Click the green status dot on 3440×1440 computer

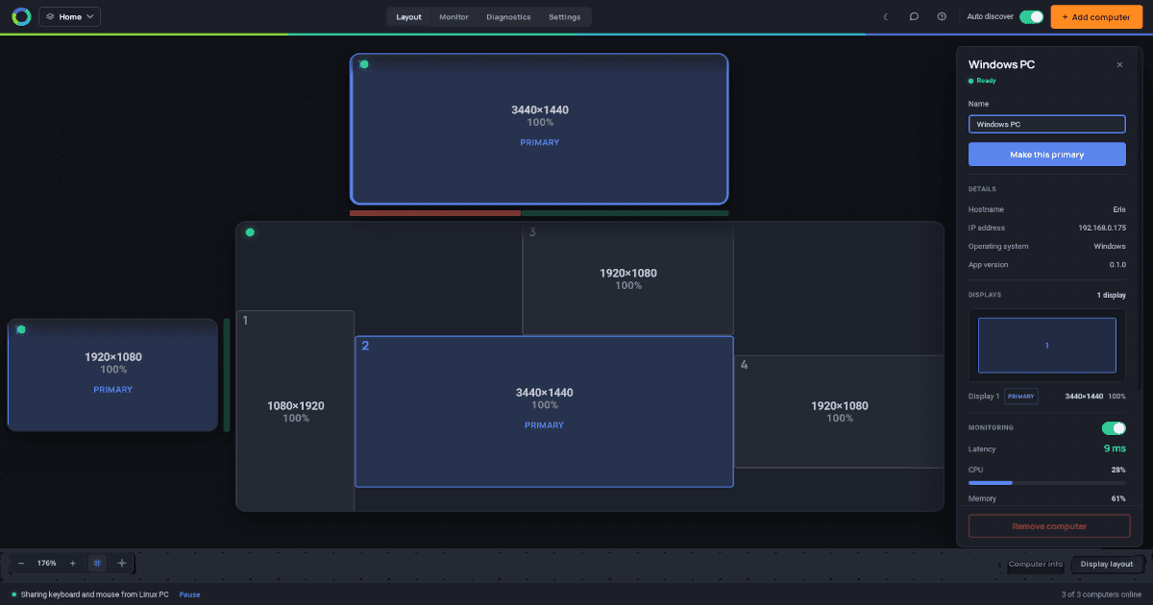364,64
